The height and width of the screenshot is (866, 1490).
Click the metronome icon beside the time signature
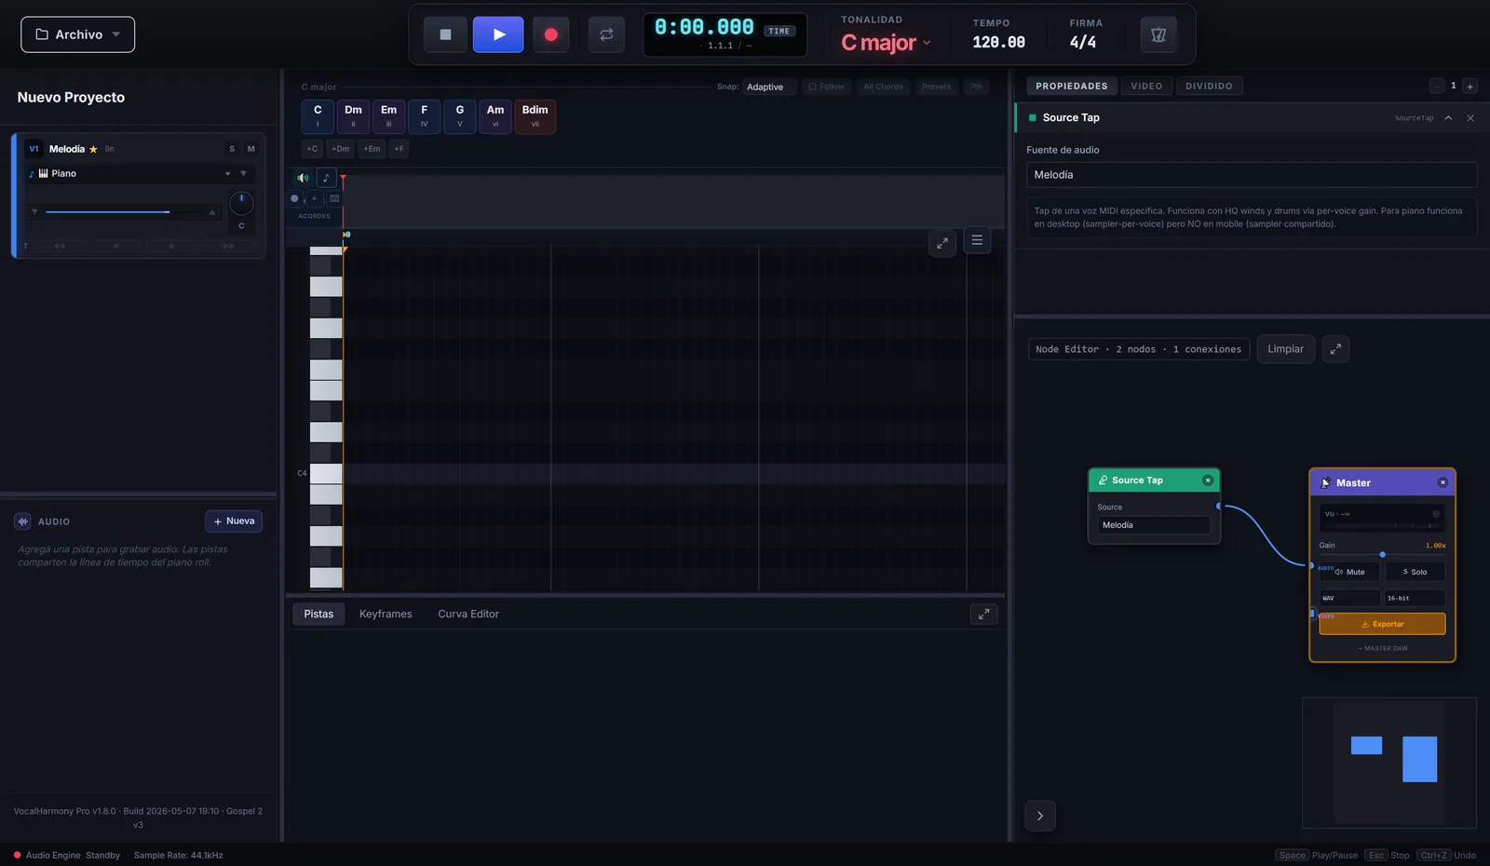pos(1158,34)
